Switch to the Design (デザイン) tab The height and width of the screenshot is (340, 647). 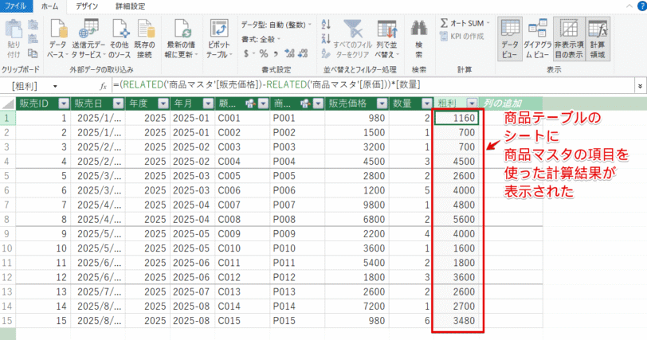[87, 6]
